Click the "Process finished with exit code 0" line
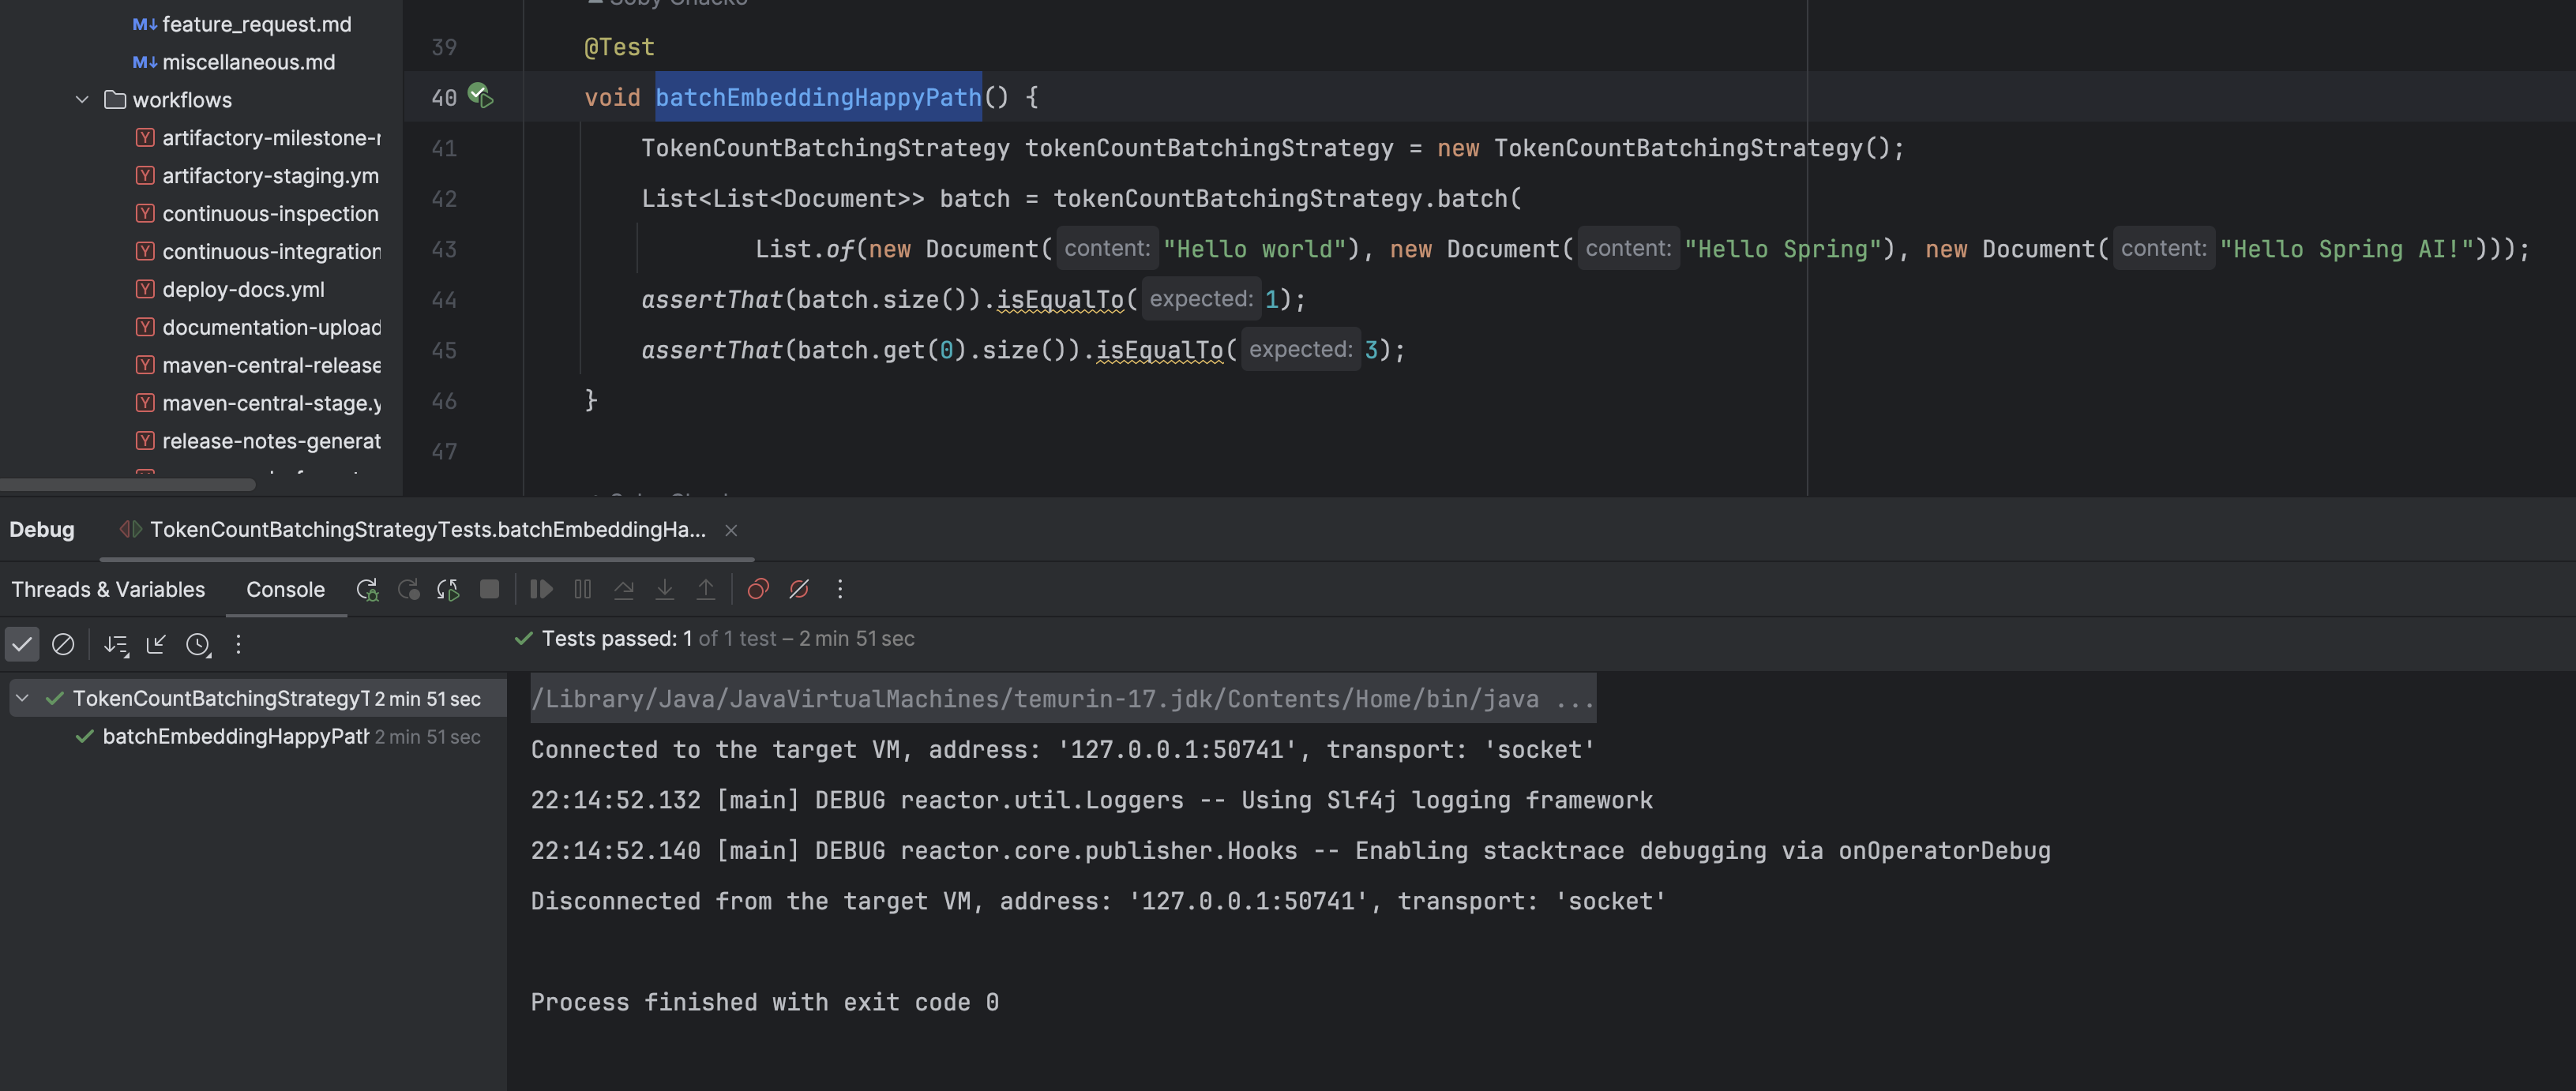The width and height of the screenshot is (2576, 1091). coord(764,1002)
